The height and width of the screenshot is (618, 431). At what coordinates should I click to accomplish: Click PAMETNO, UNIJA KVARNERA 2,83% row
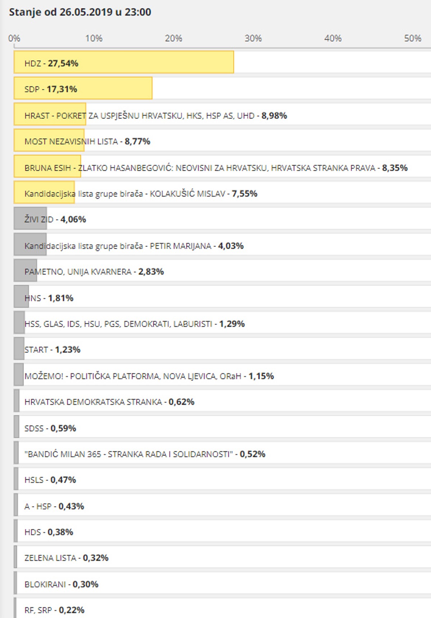pyautogui.click(x=94, y=271)
